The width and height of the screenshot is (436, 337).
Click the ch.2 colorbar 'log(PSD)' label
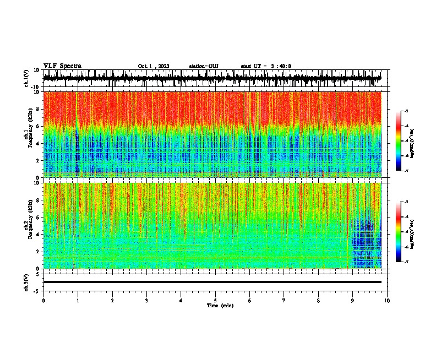[412, 234]
